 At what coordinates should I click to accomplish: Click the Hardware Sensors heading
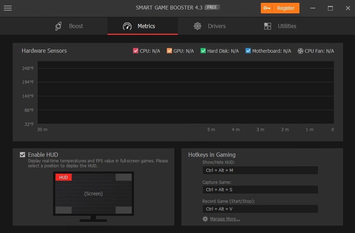[x=44, y=51]
